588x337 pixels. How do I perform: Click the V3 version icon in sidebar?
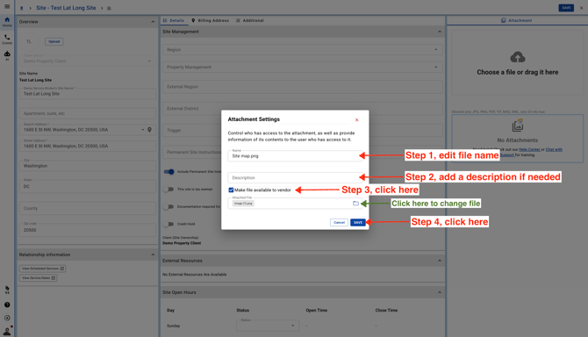(7, 290)
